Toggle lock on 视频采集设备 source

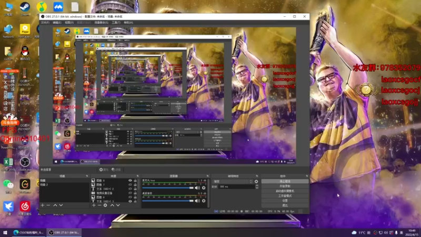pos(135,193)
